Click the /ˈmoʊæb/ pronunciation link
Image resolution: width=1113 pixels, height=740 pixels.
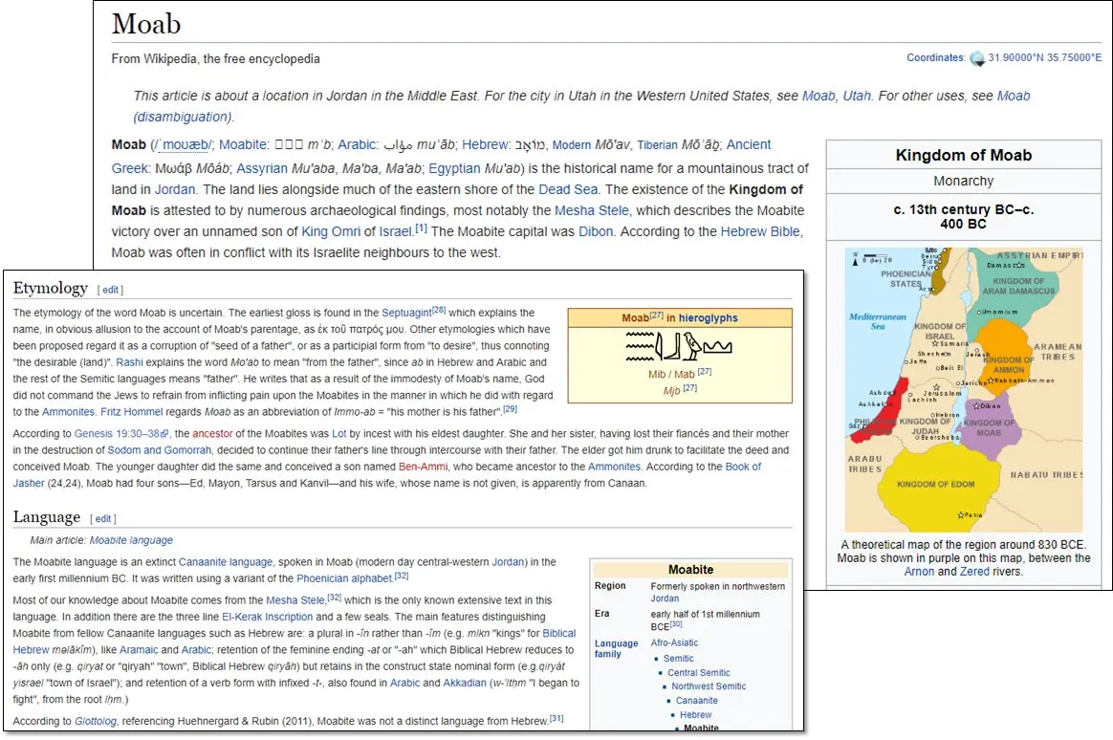pos(183,145)
